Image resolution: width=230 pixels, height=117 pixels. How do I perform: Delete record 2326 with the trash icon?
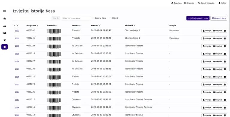(x=225, y=77)
